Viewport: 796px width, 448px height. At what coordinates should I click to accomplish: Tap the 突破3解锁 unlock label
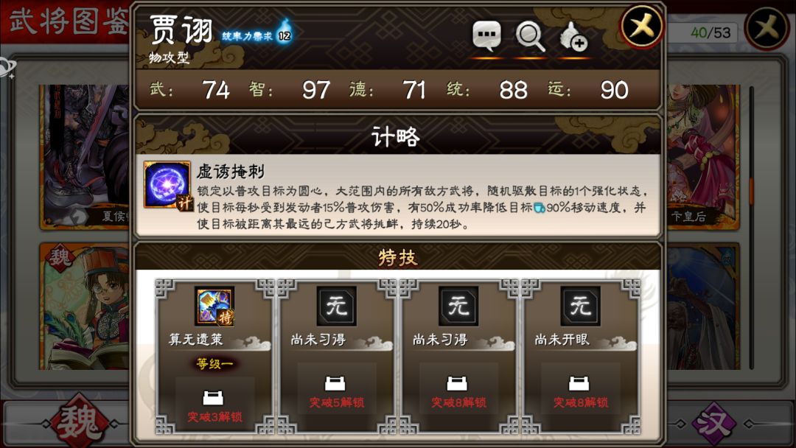coord(214,417)
